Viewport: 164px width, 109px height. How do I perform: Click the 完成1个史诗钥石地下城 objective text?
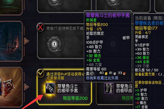65,28
